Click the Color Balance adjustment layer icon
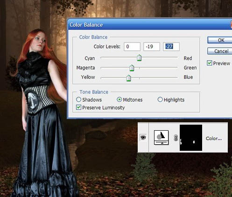The width and height of the screenshot is (232, 197). click(x=161, y=138)
